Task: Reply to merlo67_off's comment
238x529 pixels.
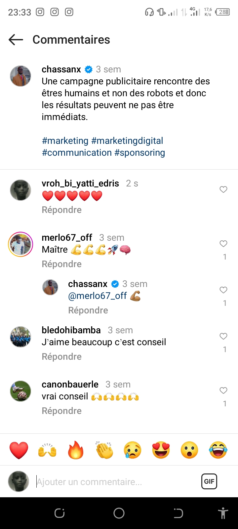Action: (x=61, y=264)
